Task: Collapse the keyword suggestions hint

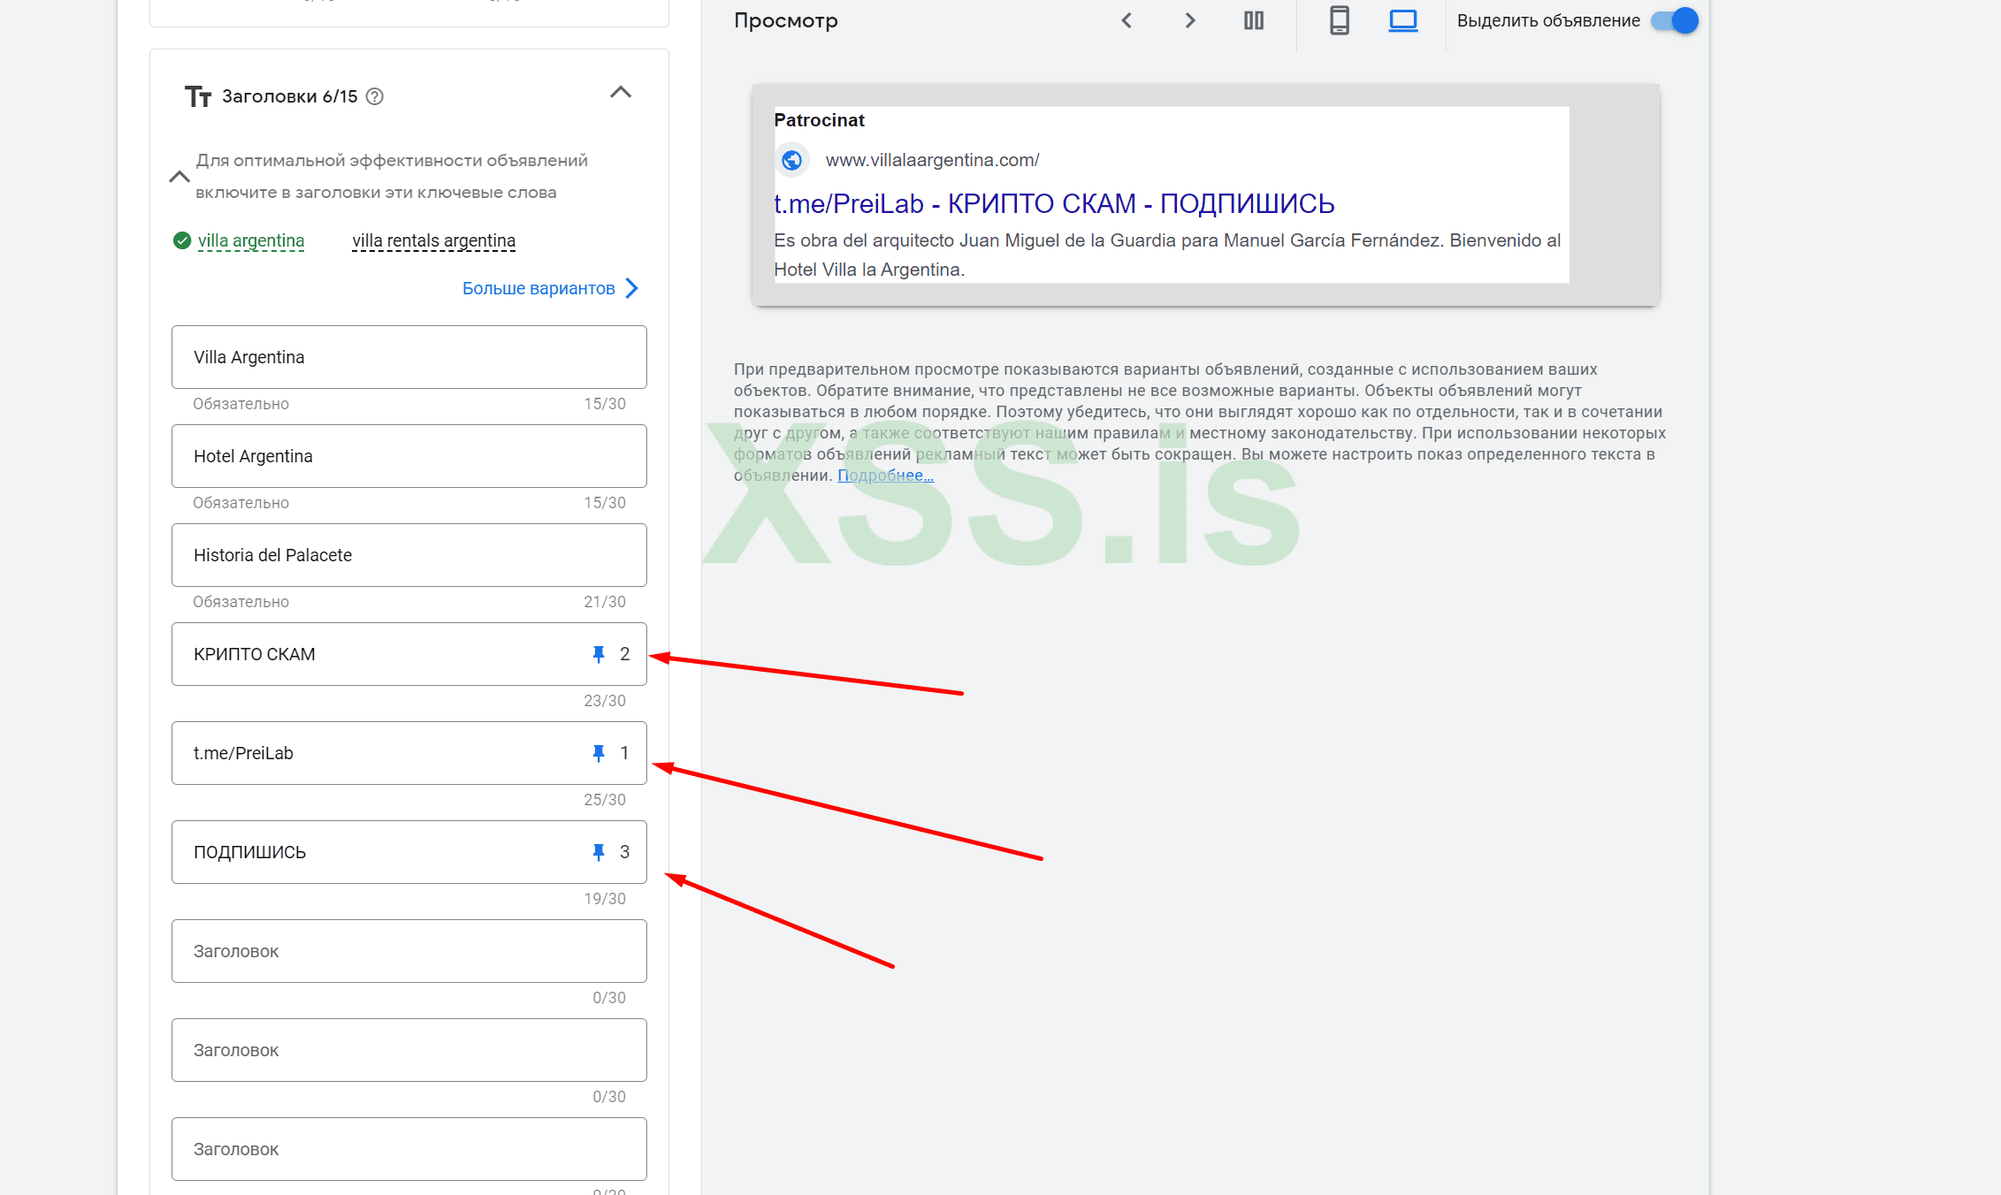Action: [179, 177]
